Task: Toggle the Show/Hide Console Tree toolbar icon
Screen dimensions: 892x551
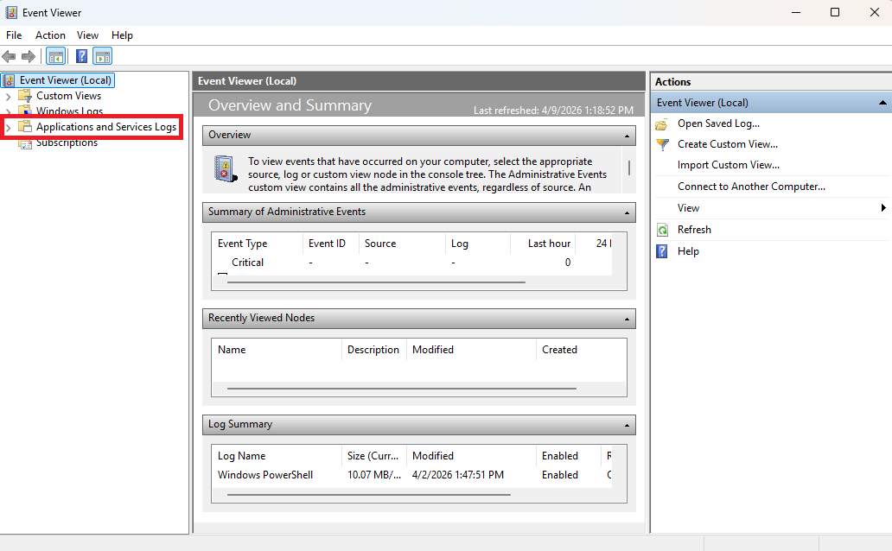Action: pos(55,56)
